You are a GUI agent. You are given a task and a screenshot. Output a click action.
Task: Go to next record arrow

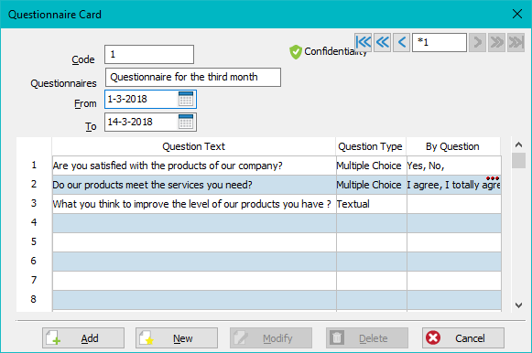pyautogui.click(x=478, y=42)
